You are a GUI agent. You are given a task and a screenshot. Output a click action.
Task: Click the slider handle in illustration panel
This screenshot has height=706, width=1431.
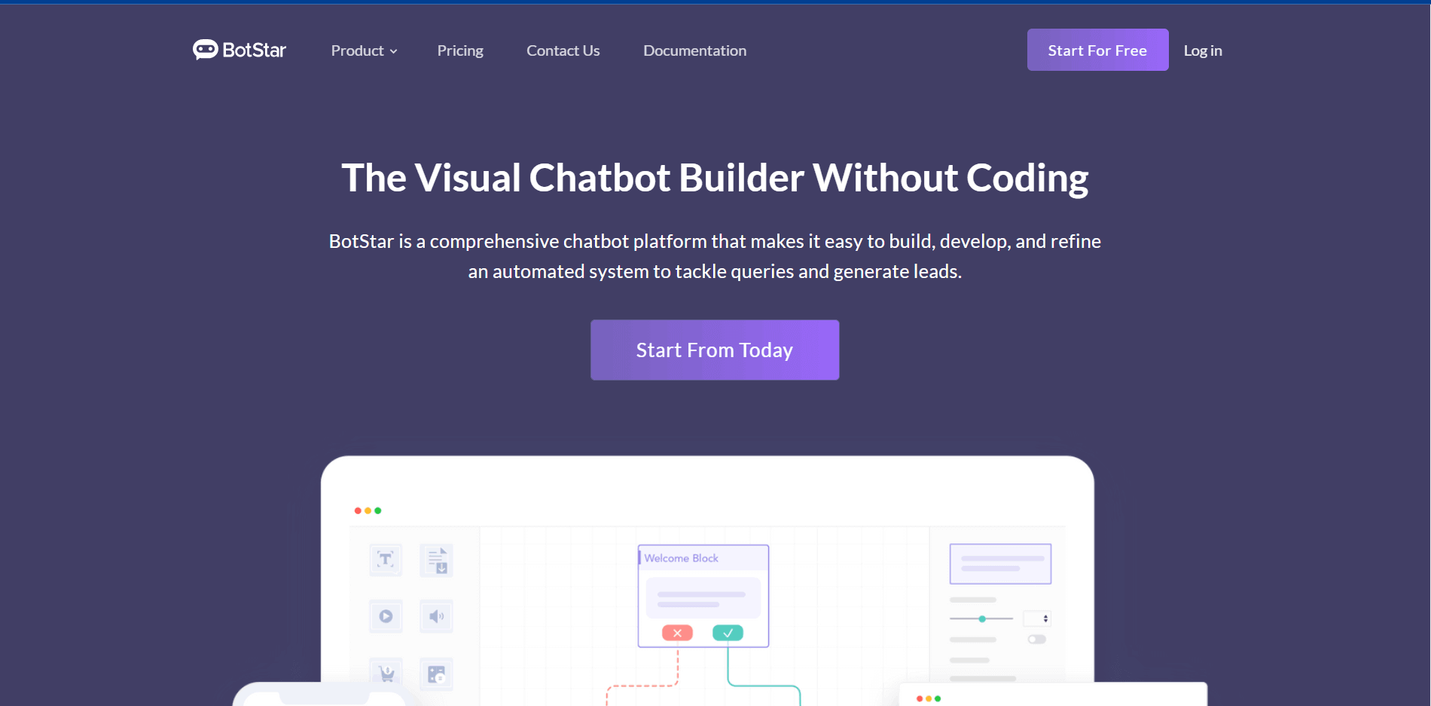[982, 619]
